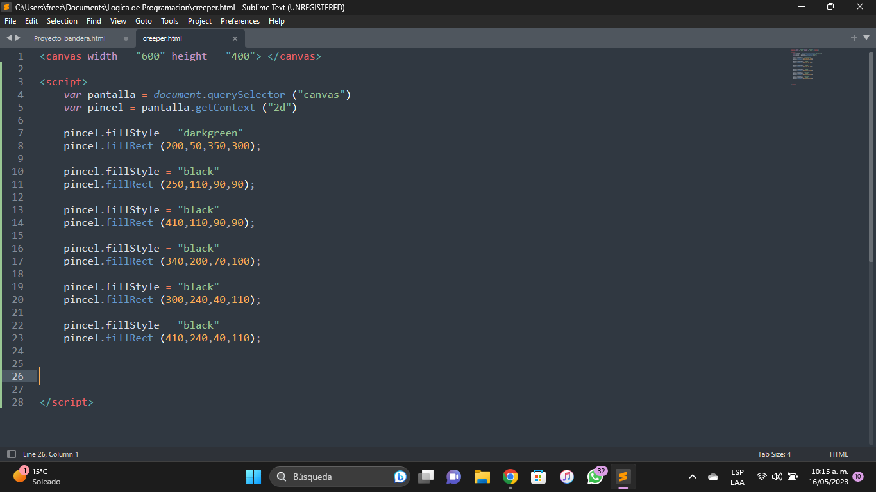Image resolution: width=876 pixels, height=492 pixels.
Task: Open Tab Size: 4 setting
Action: point(774,454)
